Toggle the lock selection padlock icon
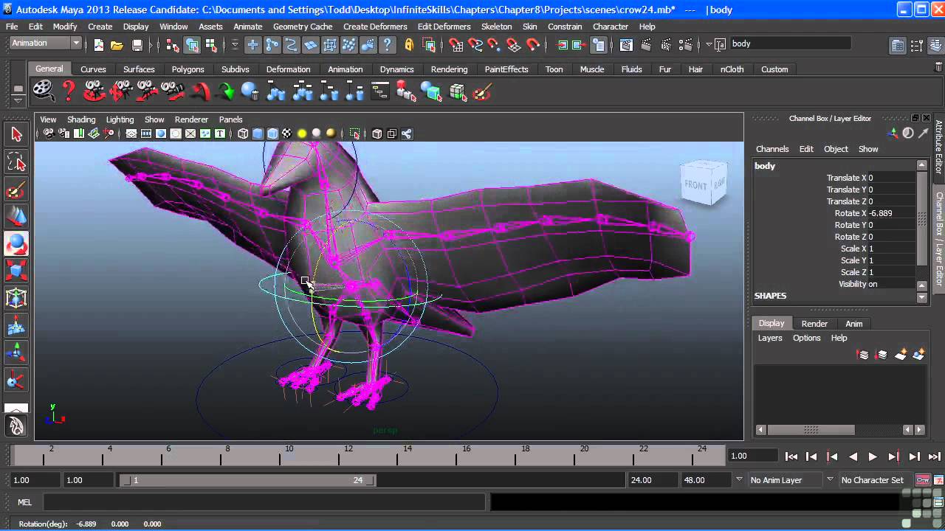 pyautogui.click(x=409, y=45)
